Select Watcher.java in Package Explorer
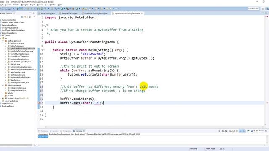Viewport: 269px width, 151px height. (x=15, y=80)
